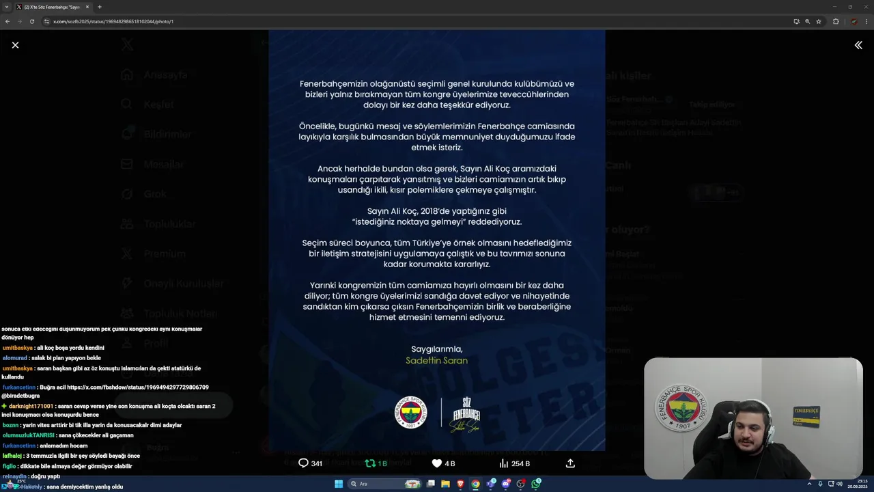874x492 pixels.
Task: Go back in browser history
Action: (x=8, y=21)
